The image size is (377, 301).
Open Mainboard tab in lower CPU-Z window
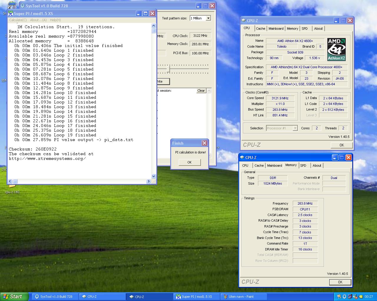point(275,165)
